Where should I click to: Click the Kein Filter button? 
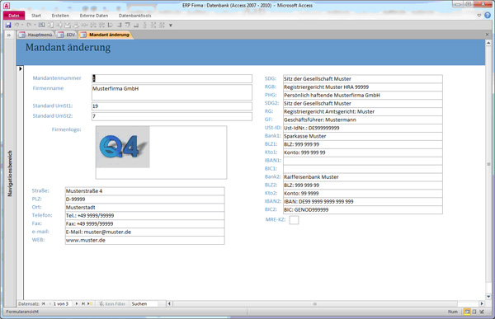click(112, 303)
